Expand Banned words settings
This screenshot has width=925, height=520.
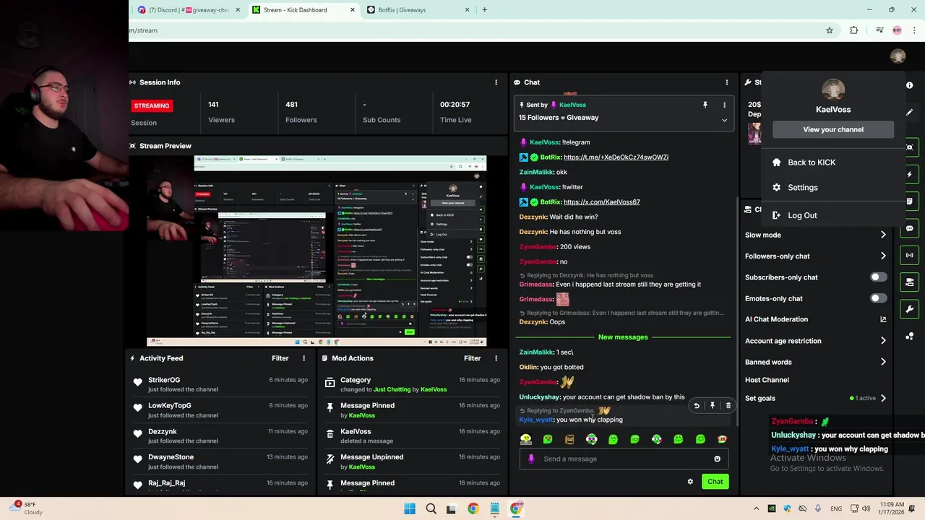coord(883,362)
